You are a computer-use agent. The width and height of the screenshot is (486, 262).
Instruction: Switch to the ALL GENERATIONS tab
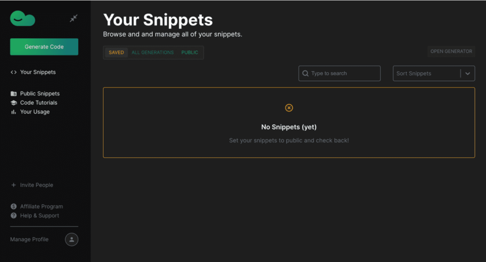coord(153,53)
